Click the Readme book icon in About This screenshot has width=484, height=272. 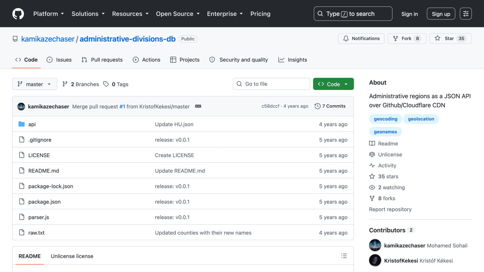[x=372, y=143]
